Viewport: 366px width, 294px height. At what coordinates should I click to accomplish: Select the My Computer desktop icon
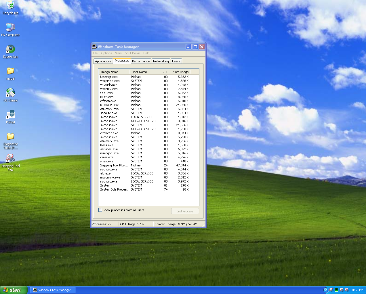pos(10,30)
